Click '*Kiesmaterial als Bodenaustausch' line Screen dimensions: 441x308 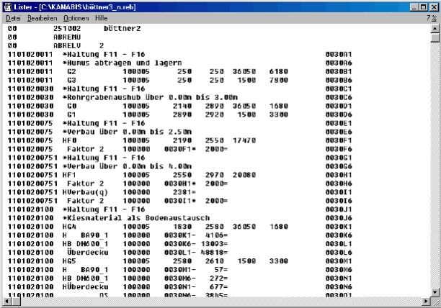click(136, 218)
